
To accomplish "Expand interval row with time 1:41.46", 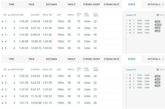I will coord(3,28).
